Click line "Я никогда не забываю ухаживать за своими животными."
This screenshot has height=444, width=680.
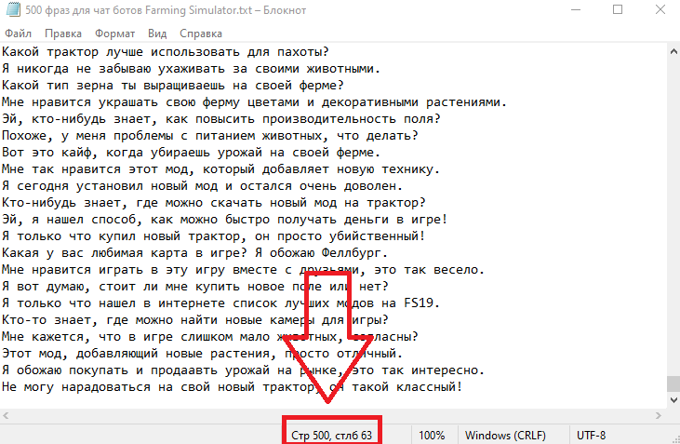[x=191, y=69]
